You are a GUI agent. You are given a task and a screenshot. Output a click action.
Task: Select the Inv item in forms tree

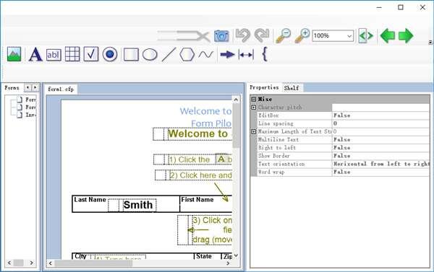pos(26,115)
